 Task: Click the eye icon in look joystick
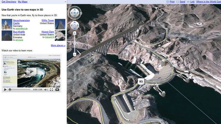click(75, 13)
